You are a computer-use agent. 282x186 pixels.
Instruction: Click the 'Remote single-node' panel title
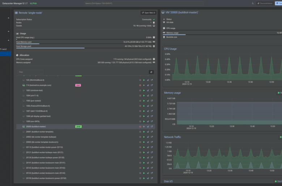30,13
